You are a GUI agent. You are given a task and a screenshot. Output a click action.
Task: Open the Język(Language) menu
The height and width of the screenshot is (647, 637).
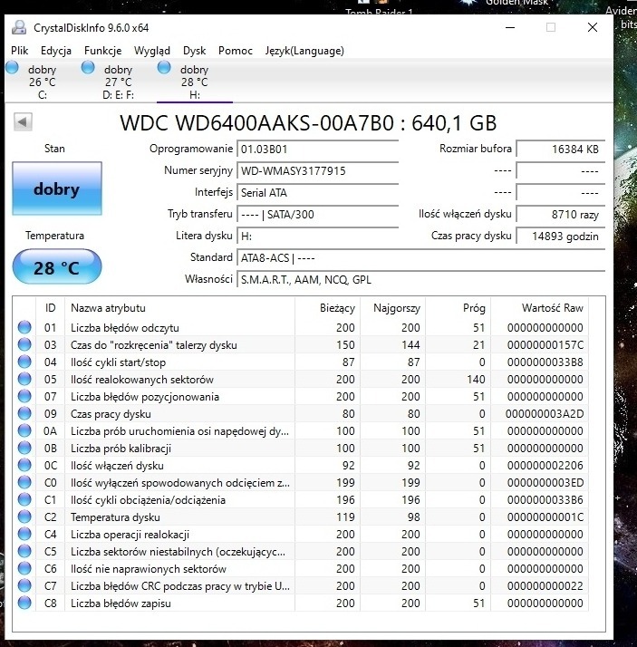[304, 51]
